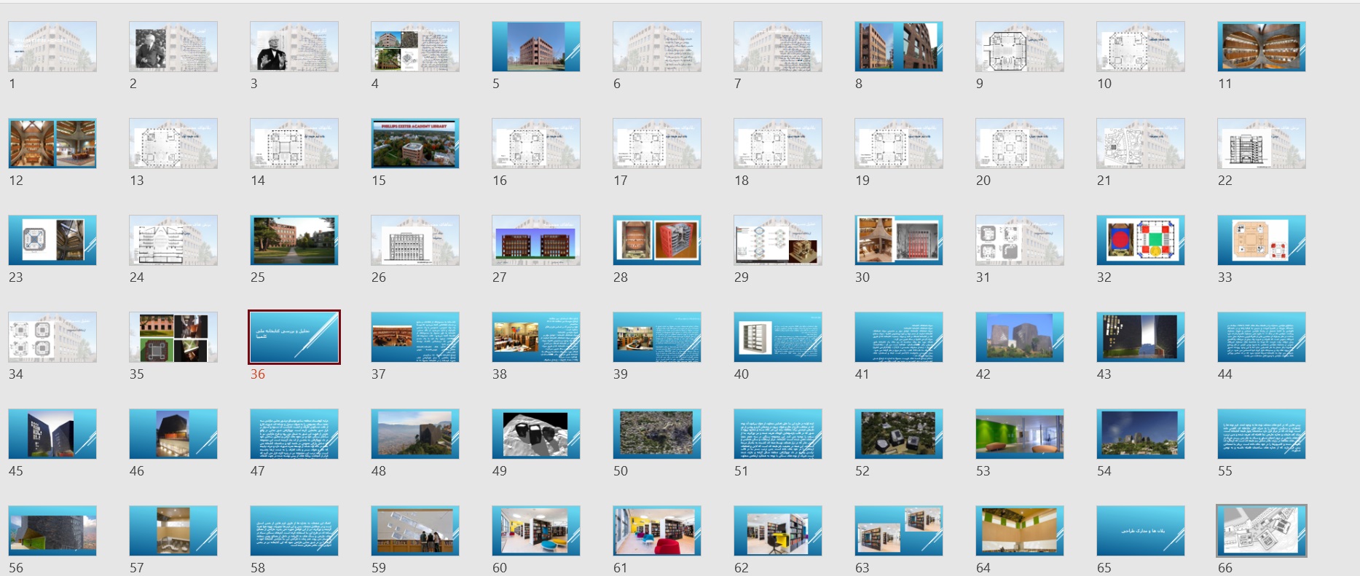Pick slide 25 campus lawn photo
The image size is (1360, 576).
pos(294,240)
